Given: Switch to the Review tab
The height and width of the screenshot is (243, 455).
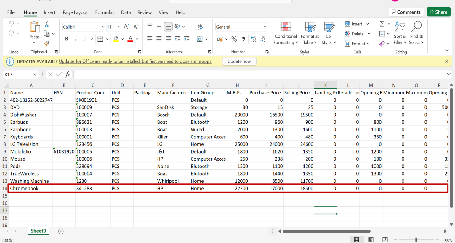Looking at the screenshot, I should 145,12.
